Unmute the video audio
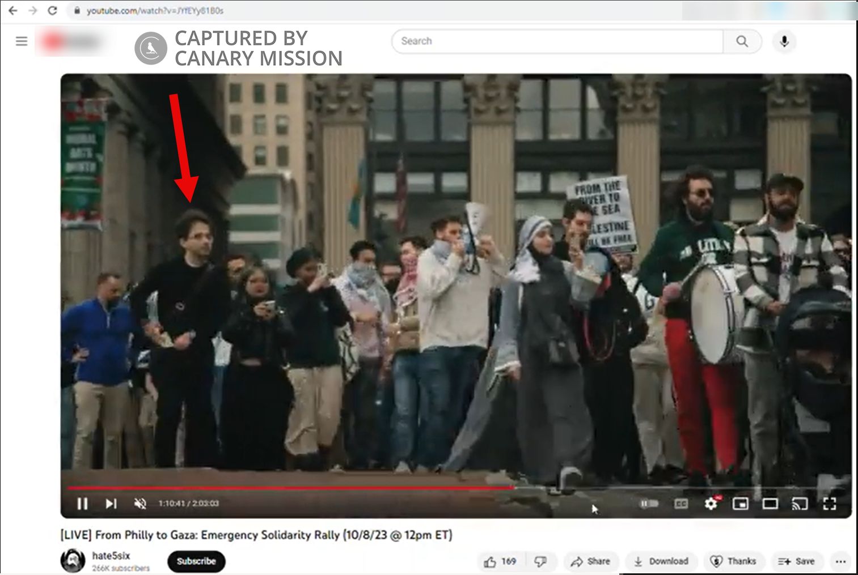 tap(140, 504)
